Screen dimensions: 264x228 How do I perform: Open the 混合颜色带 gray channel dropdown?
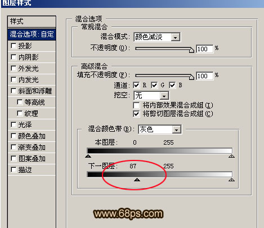pyautogui.click(x=160, y=129)
